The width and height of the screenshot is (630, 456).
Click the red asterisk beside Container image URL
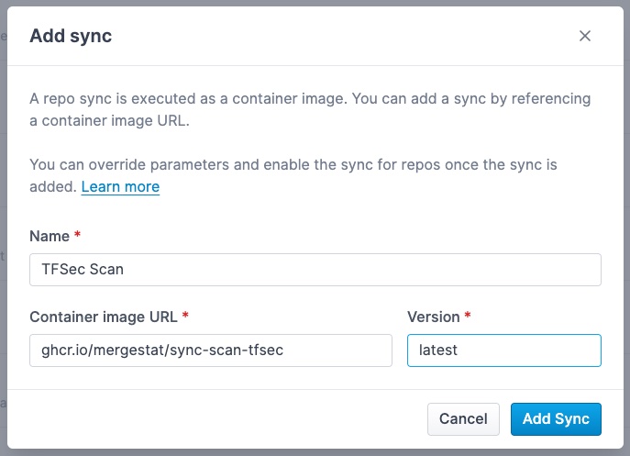coord(185,317)
